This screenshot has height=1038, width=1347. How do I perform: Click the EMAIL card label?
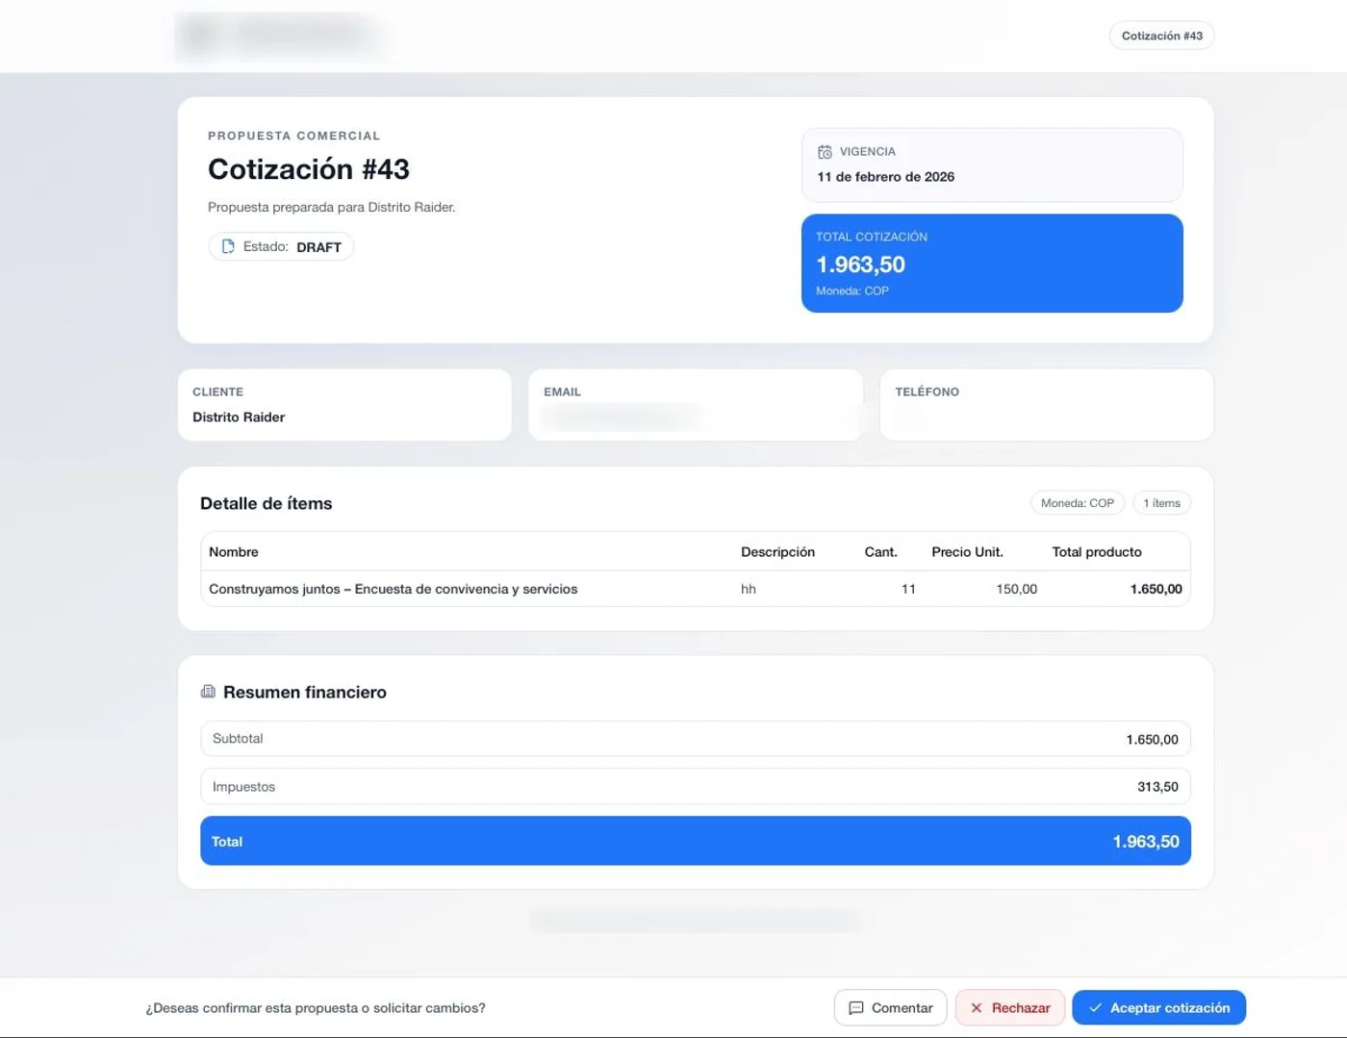[x=562, y=392]
